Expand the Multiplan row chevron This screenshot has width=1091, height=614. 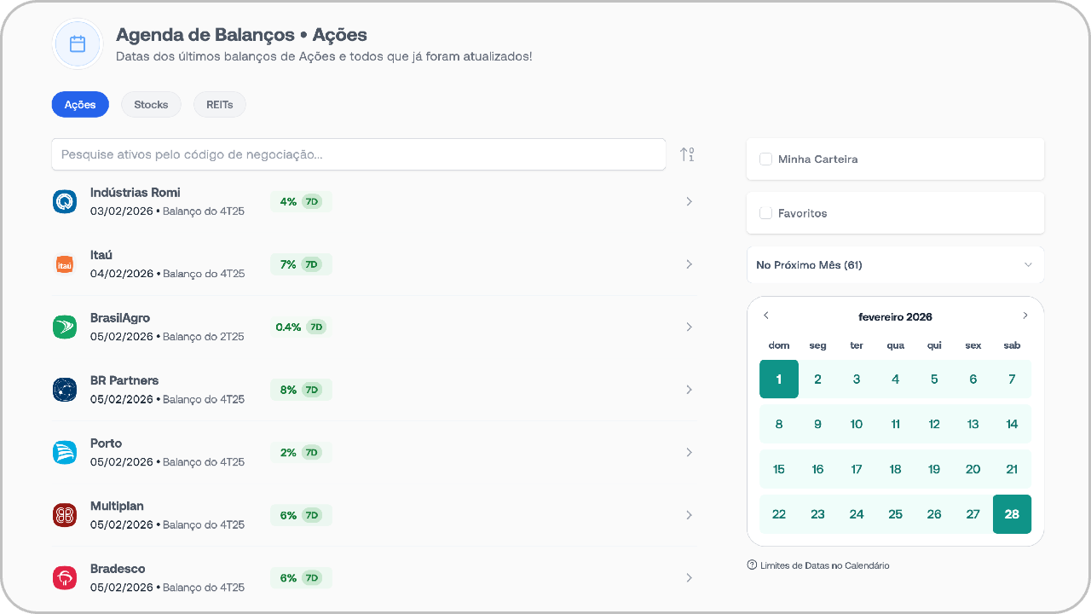689,515
